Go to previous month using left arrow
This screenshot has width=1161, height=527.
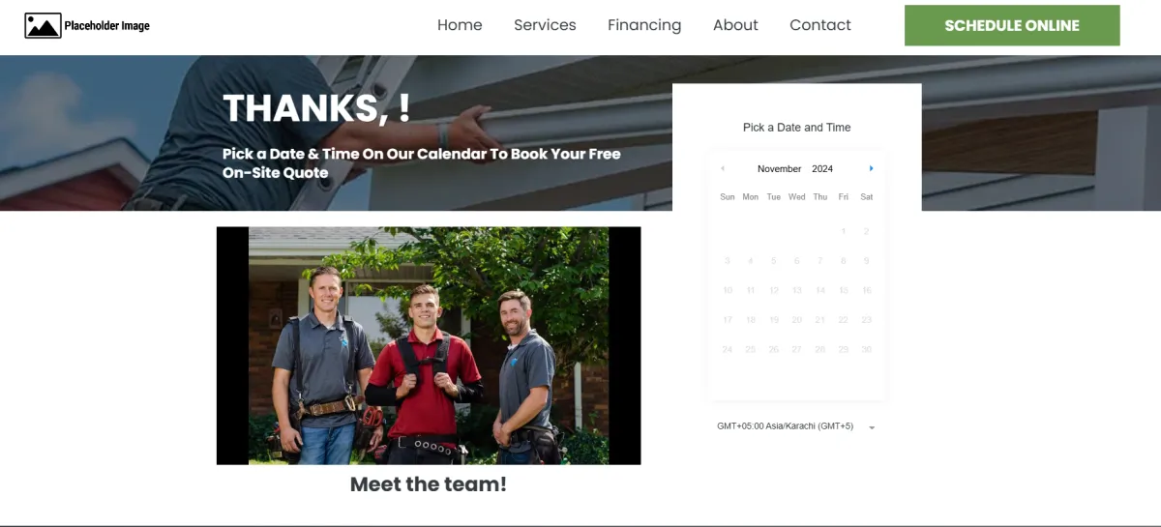[x=722, y=168]
